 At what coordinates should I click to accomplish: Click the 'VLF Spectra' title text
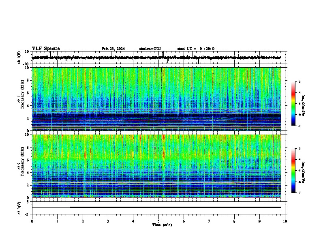[x=46, y=49]
